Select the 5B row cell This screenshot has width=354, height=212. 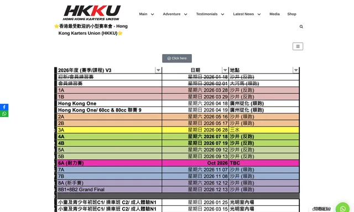[110, 156]
